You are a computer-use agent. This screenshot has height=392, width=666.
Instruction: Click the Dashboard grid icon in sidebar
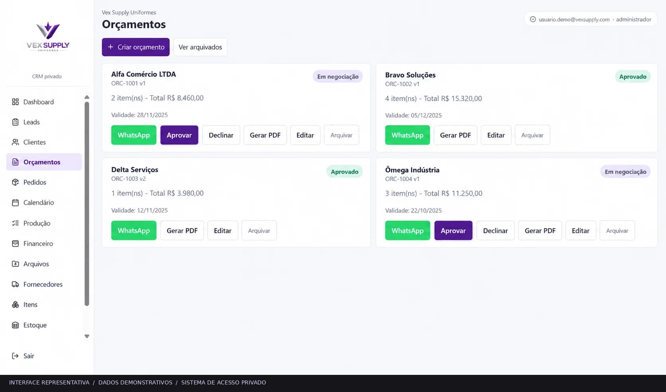pos(16,102)
